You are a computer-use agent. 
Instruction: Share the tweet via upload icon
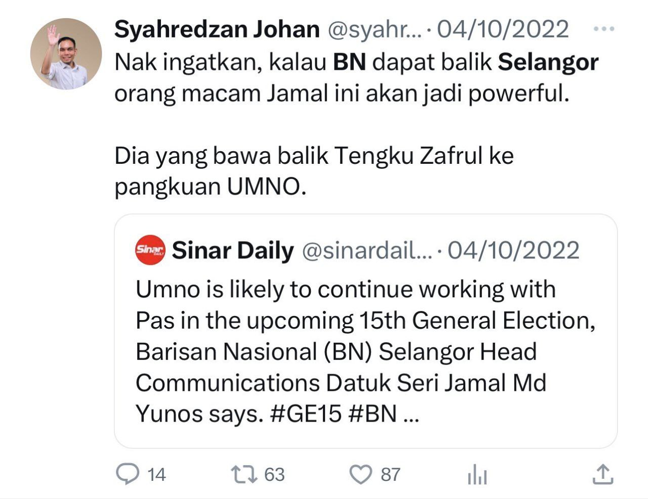tap(602, 474)
